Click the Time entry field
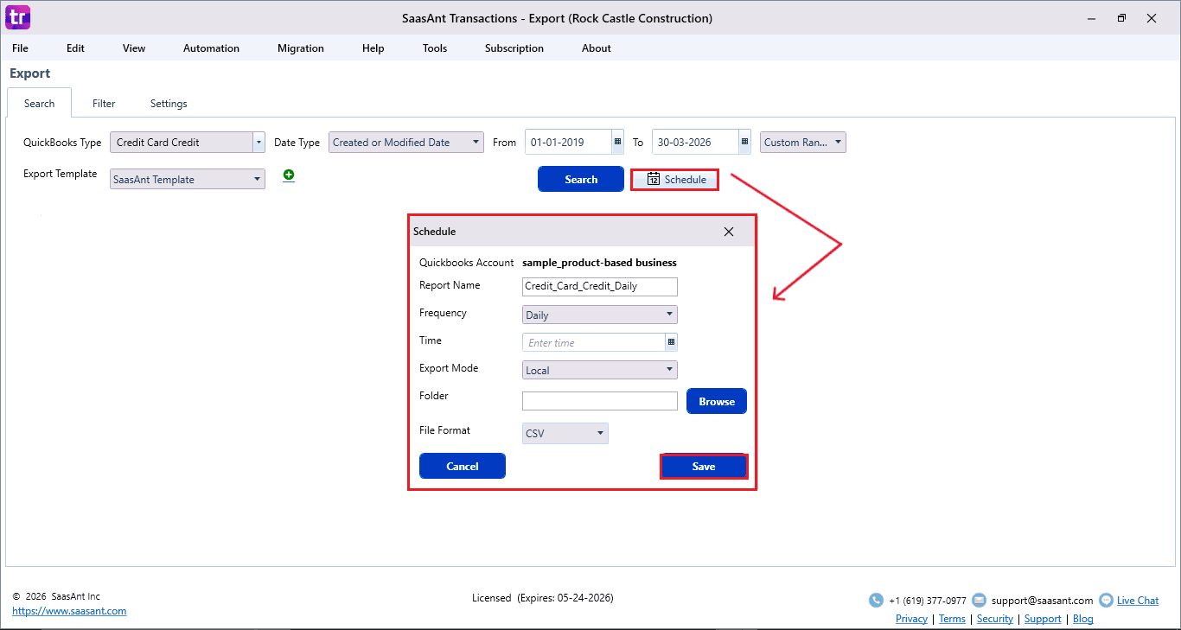Screen dimensions: 1181x630 (x=594, y=342)
